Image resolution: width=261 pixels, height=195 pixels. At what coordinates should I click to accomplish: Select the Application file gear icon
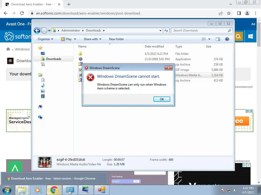coord(80,59)
